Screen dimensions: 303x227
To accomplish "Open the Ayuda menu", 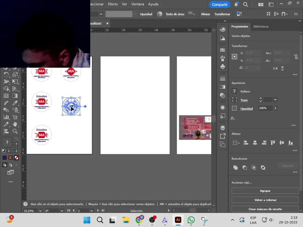I will coord(153,4).
